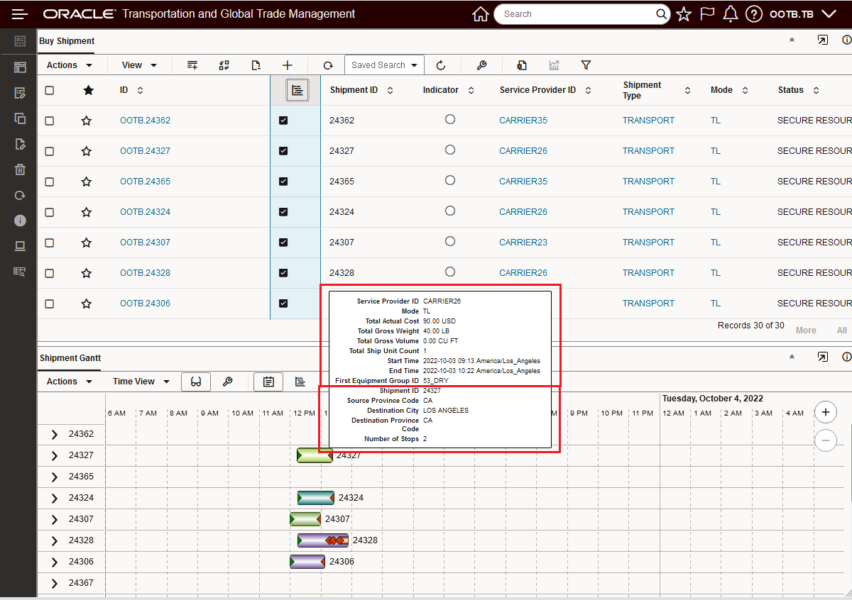852x600 pixels.
Task: Open the Favorites star icon in header
Action: pyautogui.click(x=683, y=14)
